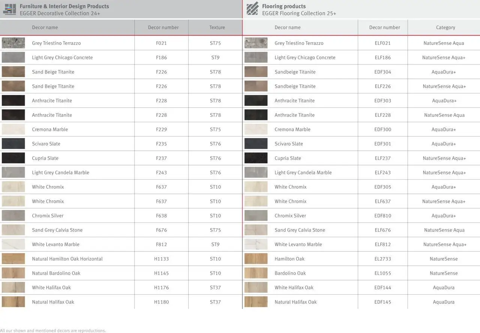
Task: Click decor number ELF812
Action: (x=382, y=244)
